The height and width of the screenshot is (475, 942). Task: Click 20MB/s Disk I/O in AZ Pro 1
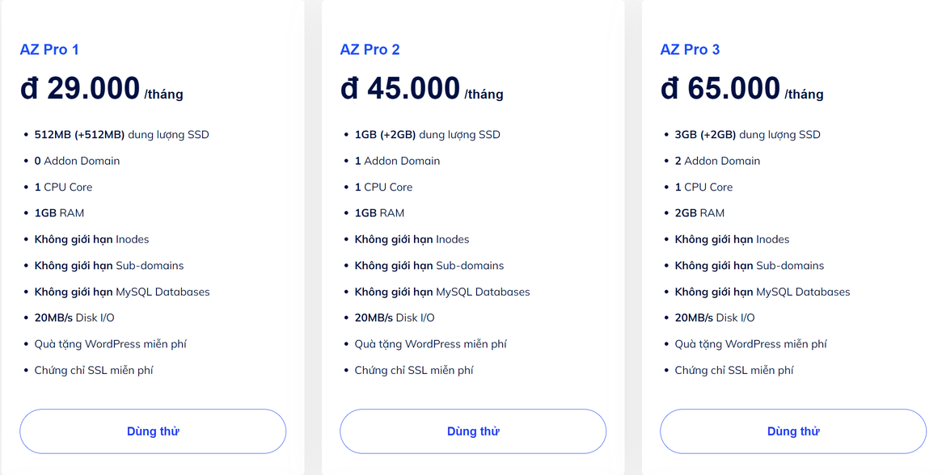click(x=74, y=317)
